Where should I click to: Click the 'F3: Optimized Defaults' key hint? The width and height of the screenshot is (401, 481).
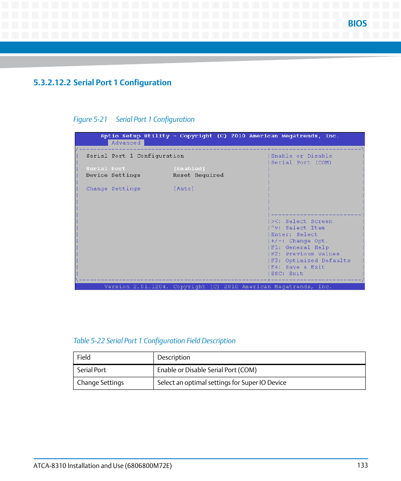pos(311,260)
